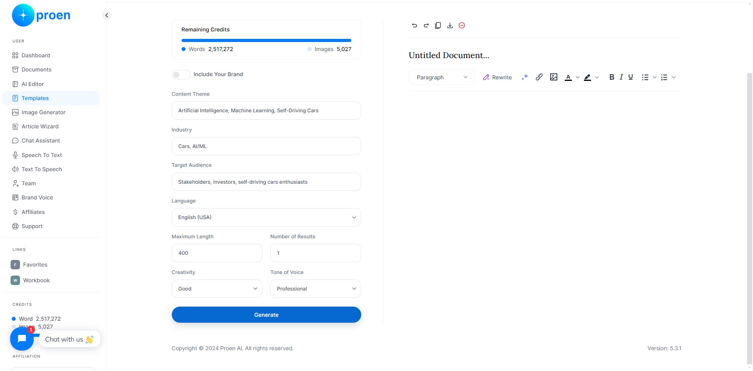Image resolution: width=753 pixels, height=371 pixels.
Task: Click the redo arrow icon
Action: click(x=426, y=26)
